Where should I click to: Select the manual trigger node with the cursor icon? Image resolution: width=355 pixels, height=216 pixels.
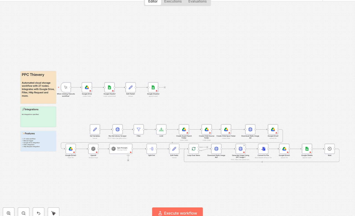(66, 88)
